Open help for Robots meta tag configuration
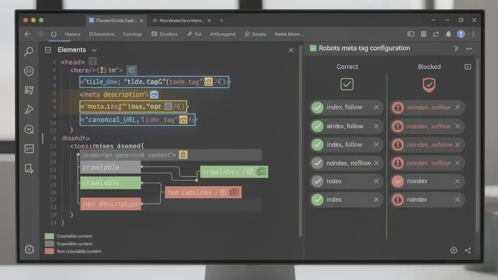Viewport: 498px width, 280px height. (456, 49)
